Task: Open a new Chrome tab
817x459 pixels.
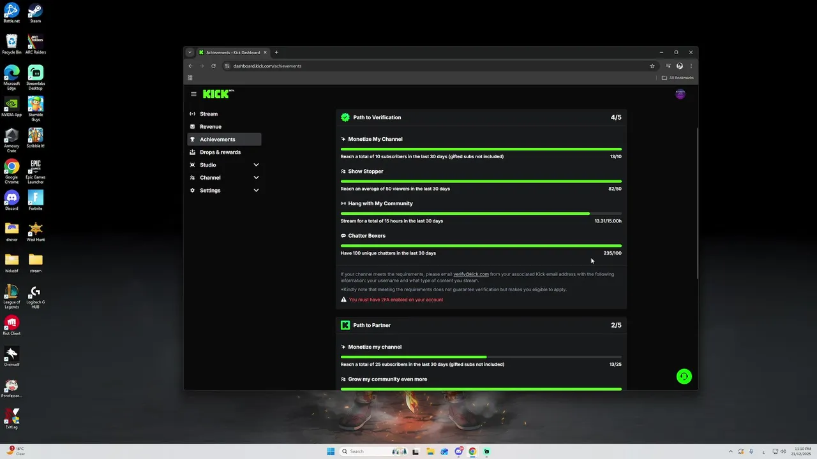Action: pos(276,52)
